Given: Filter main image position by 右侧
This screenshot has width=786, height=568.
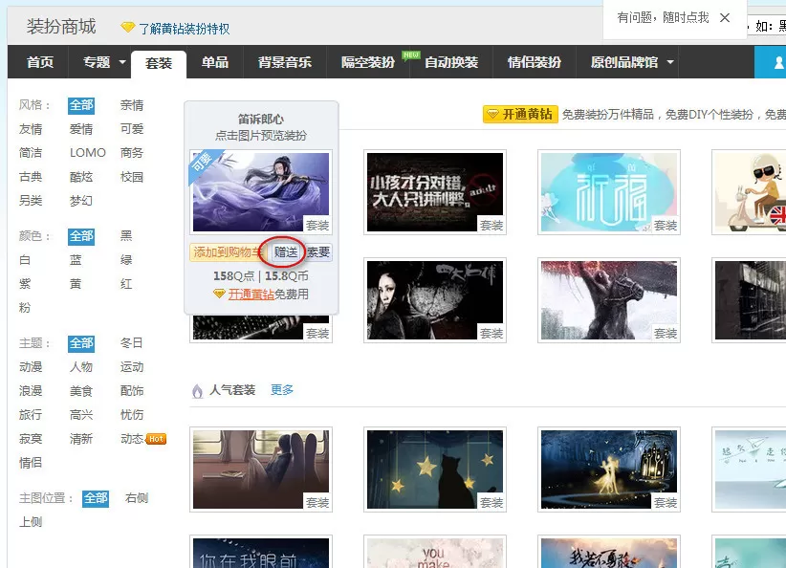Looking at the screenshot, I should [137, 498].
